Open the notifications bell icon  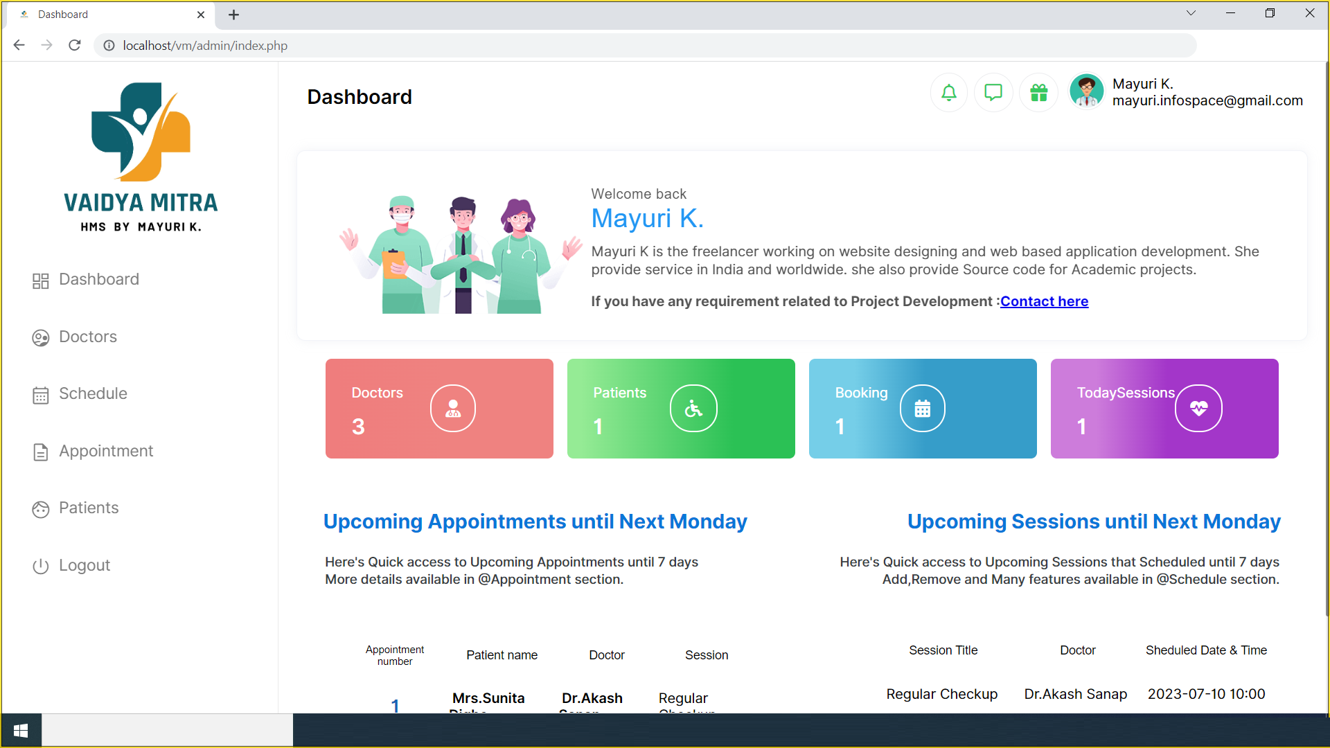click(x=949, y=92)
